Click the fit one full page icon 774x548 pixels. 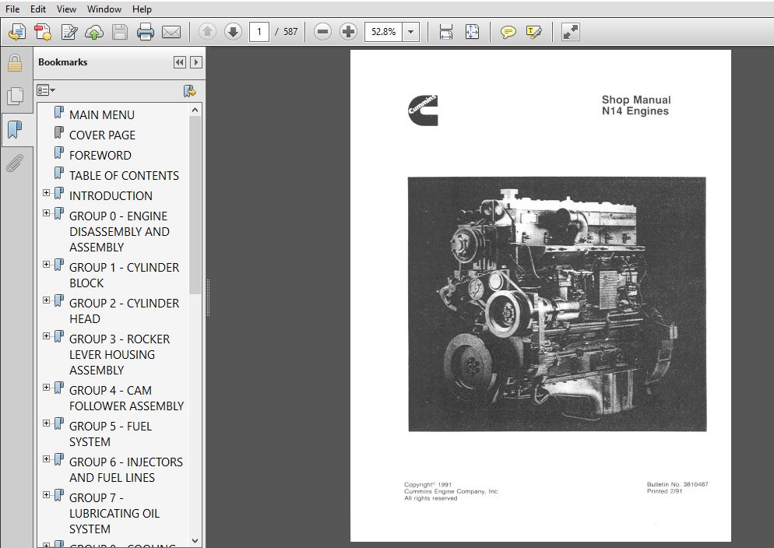pyautogui.click(x=472, y=32)
